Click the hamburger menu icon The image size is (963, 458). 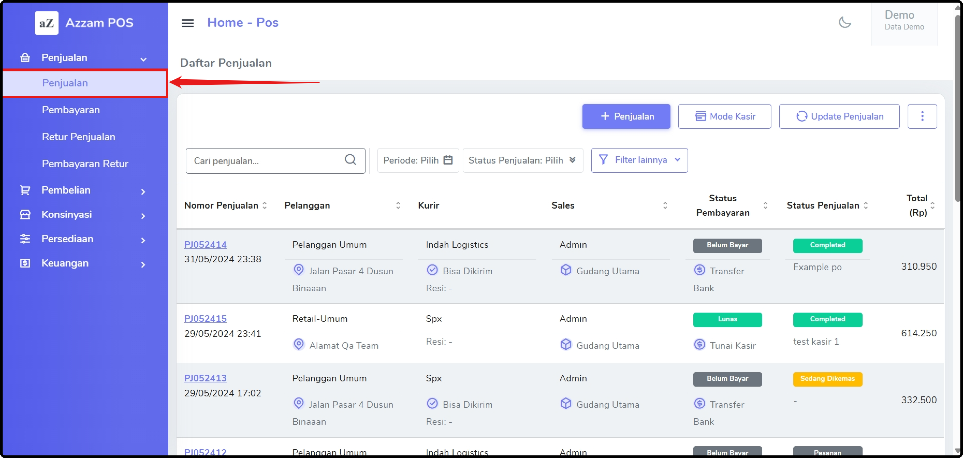(x=187, y=23)
